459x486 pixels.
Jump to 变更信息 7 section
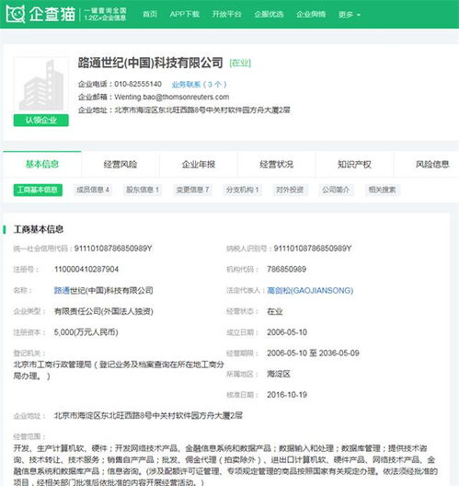coord(192,190)
